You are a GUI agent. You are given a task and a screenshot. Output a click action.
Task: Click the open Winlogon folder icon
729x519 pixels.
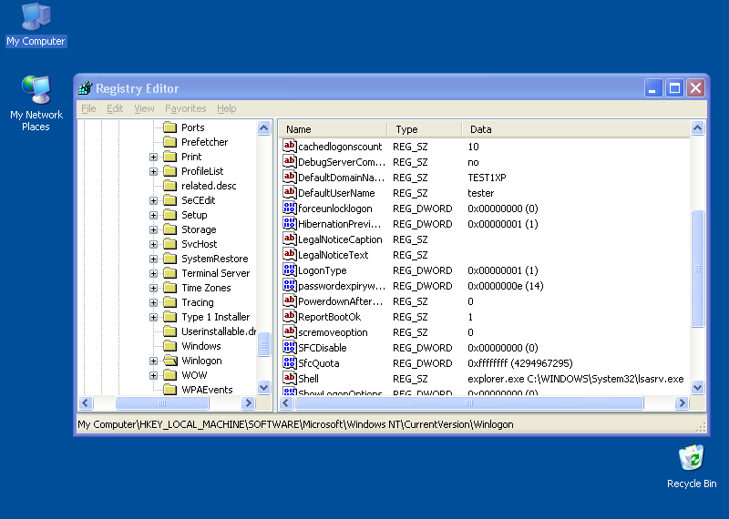coord(170,361)
